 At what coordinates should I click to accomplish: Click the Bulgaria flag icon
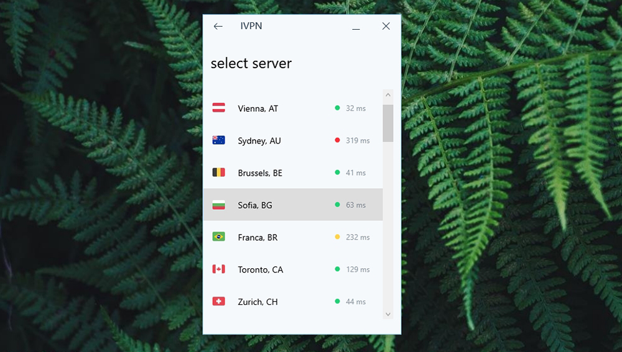coord(218,205)
